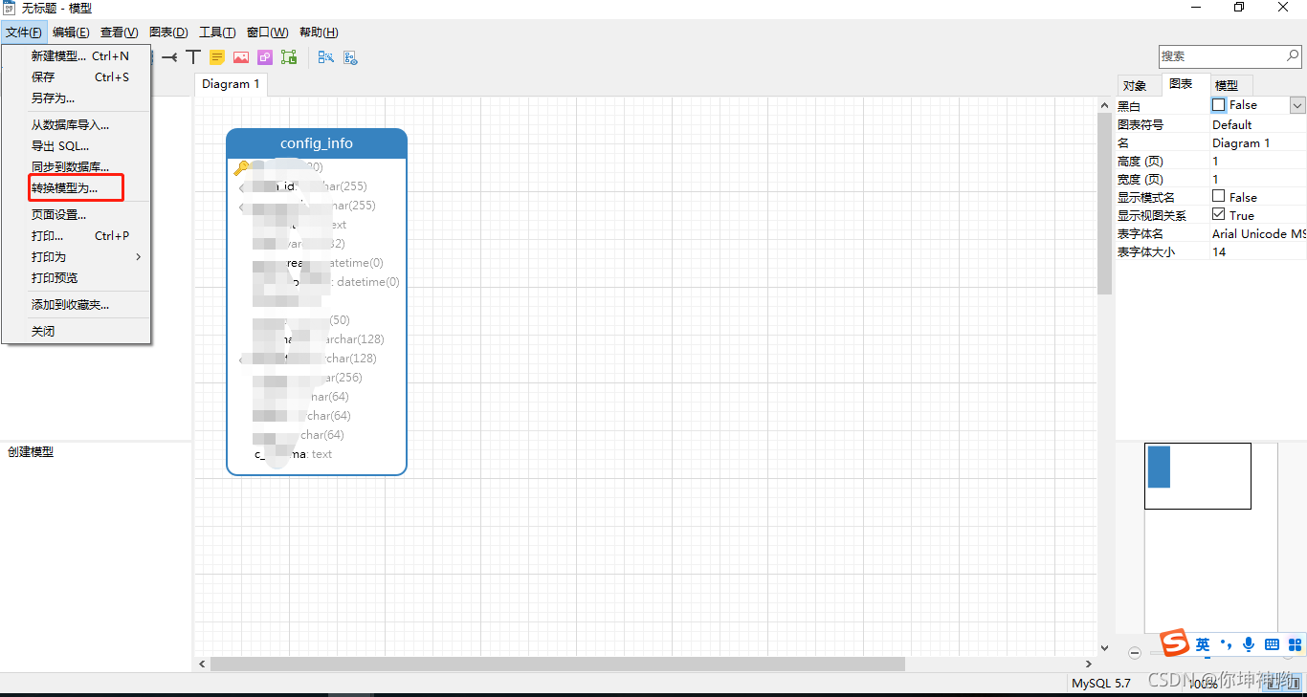The image size is (1307, 697).
Task: Open the 工具 menu
Action: (x=217, y=33)
